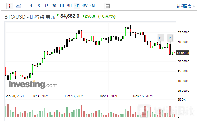Click the Sep 20, 2021 date label

click(x=14, y=96)
